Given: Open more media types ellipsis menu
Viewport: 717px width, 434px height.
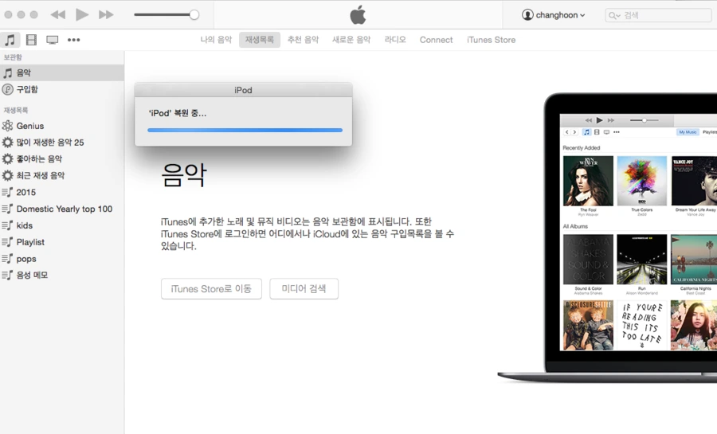Looking at the screenshot, I should 73,40.
